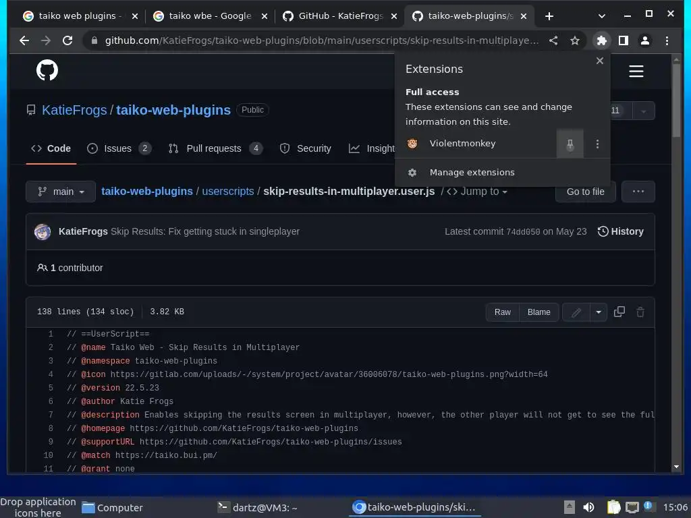Click the volume icon in system tray

[588, 507]
